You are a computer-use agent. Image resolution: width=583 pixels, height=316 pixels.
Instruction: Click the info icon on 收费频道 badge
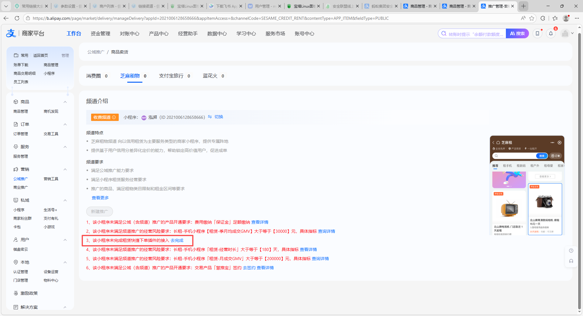(114, 117)
